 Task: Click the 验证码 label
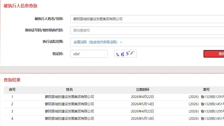click(x=58, y=54)
